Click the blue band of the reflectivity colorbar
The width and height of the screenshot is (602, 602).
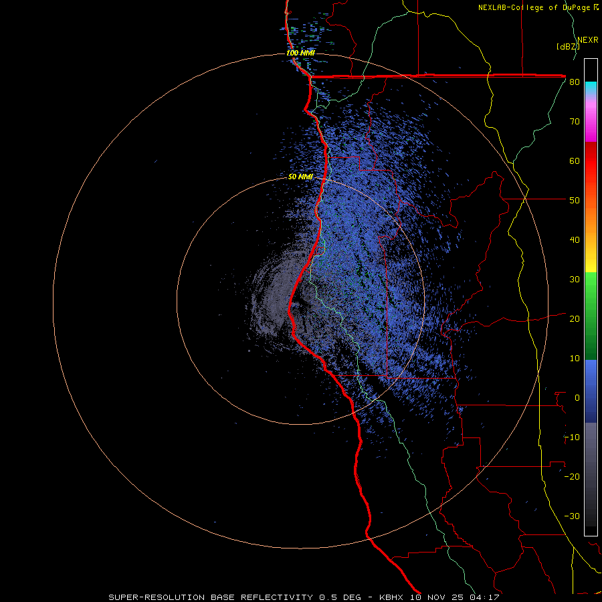[x=591, y=391]
